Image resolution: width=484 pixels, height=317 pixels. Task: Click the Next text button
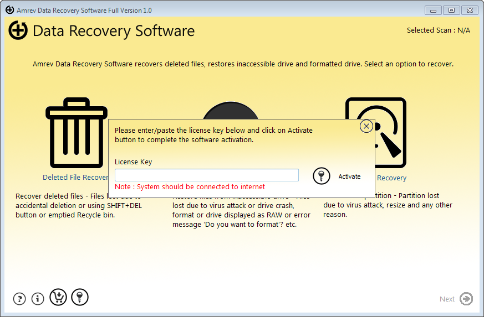[447, 299]
